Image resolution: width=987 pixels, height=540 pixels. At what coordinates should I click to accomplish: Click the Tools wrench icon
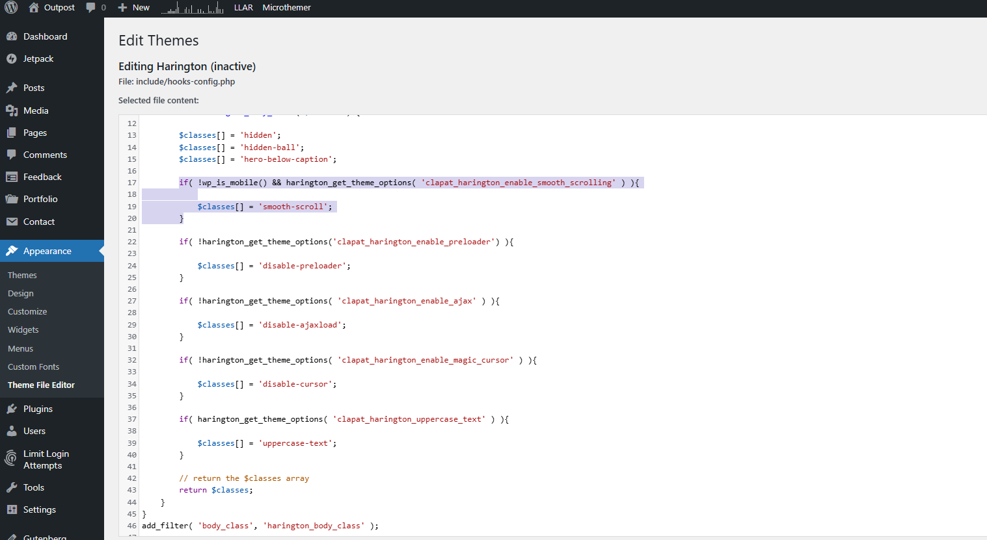point(12,487)
